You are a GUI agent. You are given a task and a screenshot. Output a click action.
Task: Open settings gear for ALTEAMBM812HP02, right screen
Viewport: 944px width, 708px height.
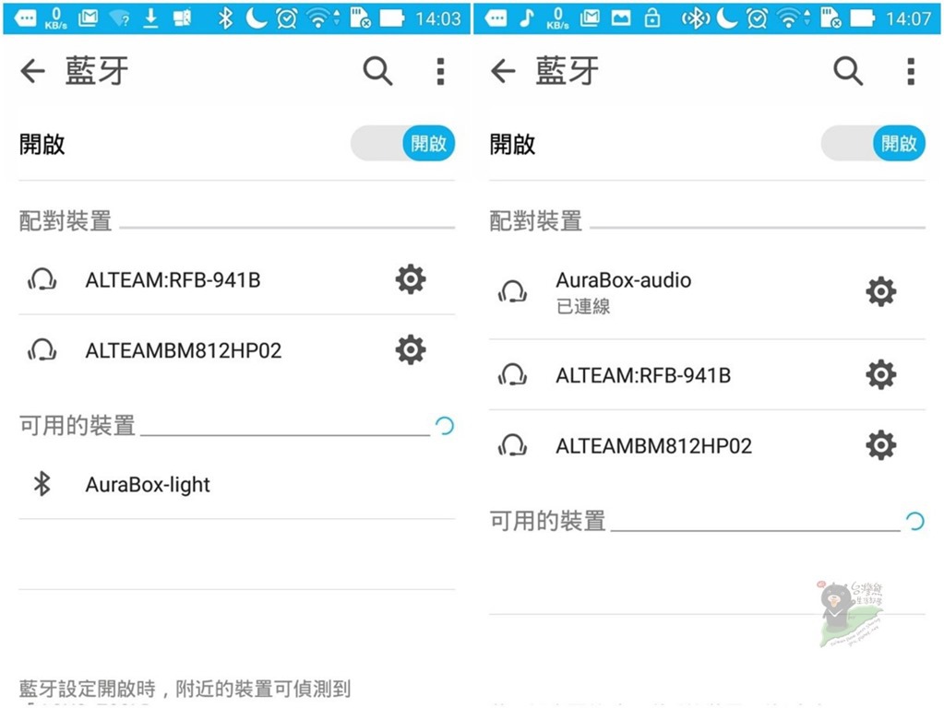[x=880, y=445]
